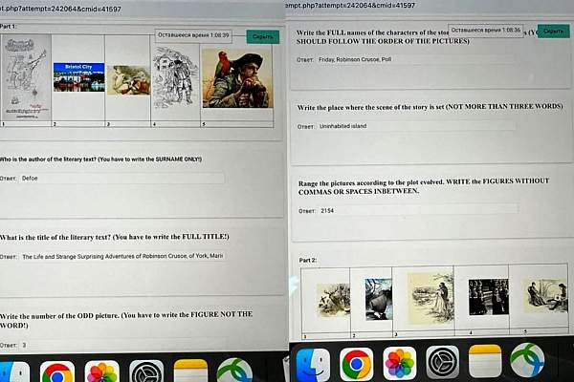Open System Preferences in the right dock

443,364
